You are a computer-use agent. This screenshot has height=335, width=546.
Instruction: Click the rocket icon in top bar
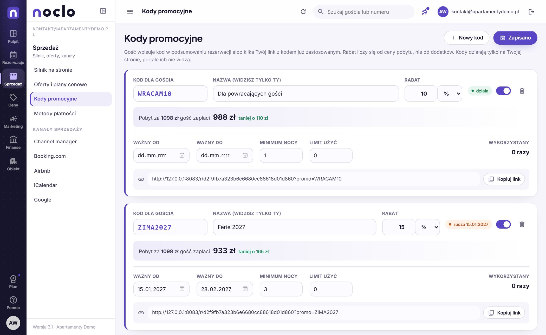tap(425, 12)
